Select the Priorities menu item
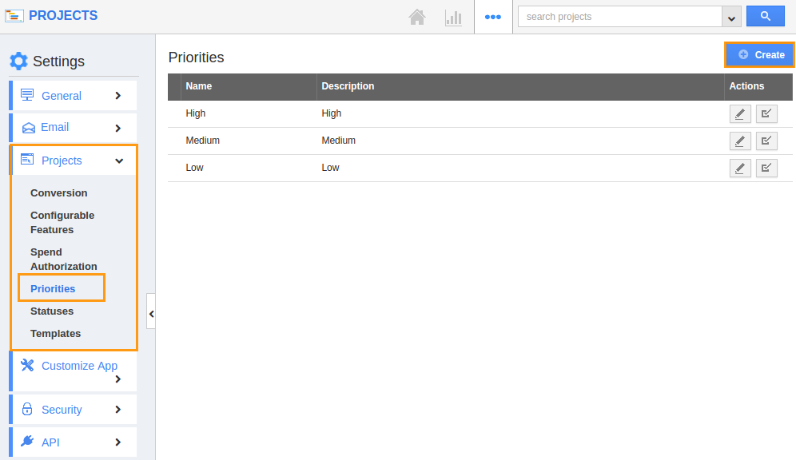 tap(53, 288)
